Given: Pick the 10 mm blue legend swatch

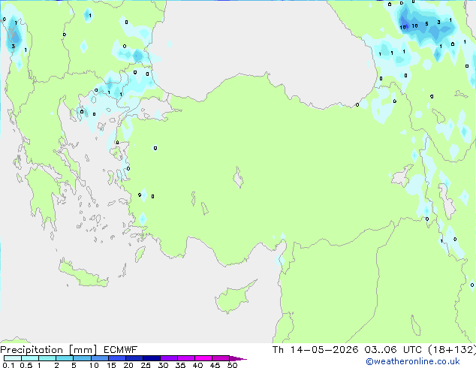Looking at the screenshot, I should coord(100,358).
